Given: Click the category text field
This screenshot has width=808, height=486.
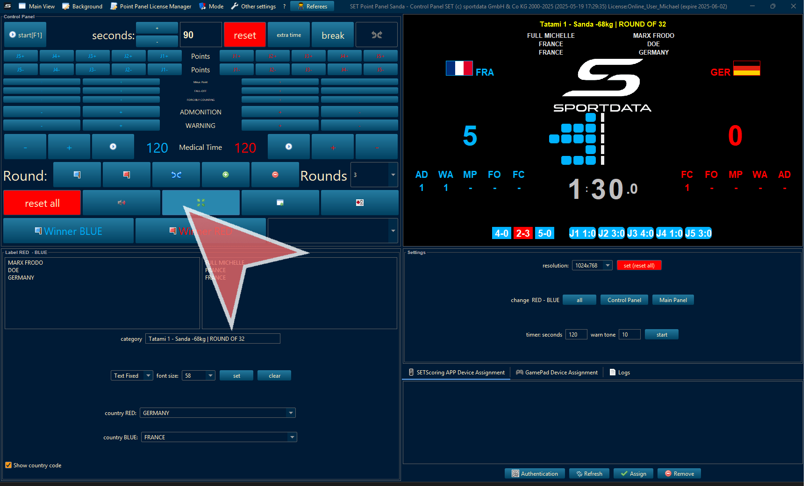Looking at the screenshot, I should tap(213, 338).
